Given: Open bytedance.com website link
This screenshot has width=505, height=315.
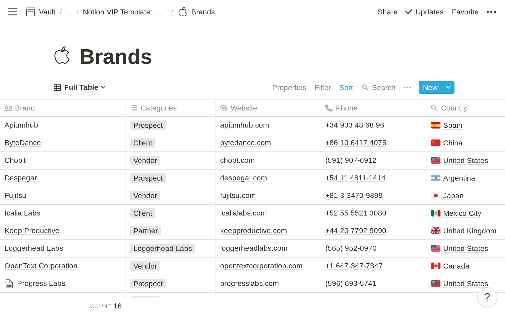Looking at the screenshot, I should click(245, 143).
